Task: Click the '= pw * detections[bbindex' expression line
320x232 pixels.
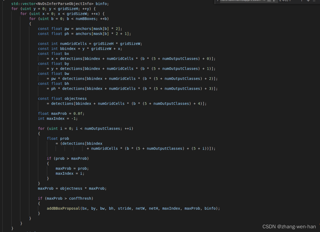Action: (132, 79)
